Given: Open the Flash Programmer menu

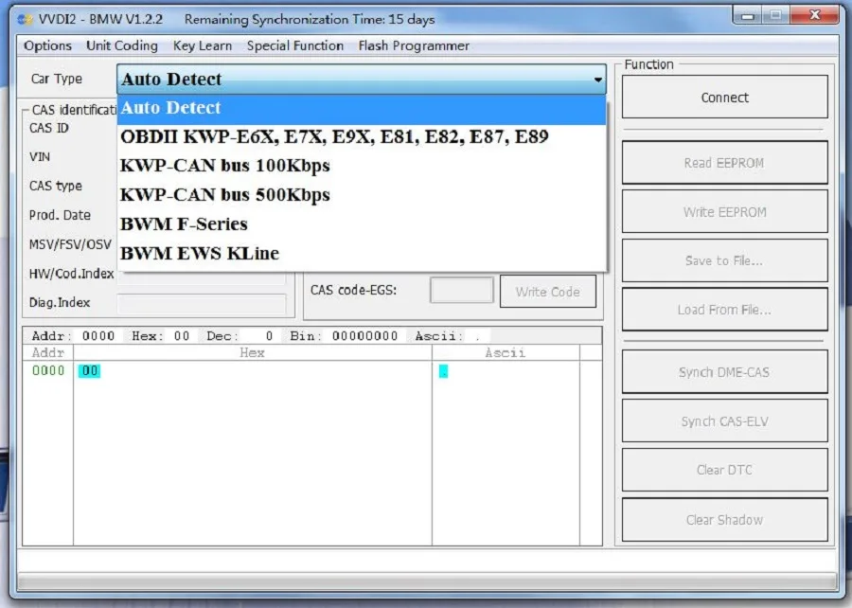Looking at the screenshot, I should [414, 45].
